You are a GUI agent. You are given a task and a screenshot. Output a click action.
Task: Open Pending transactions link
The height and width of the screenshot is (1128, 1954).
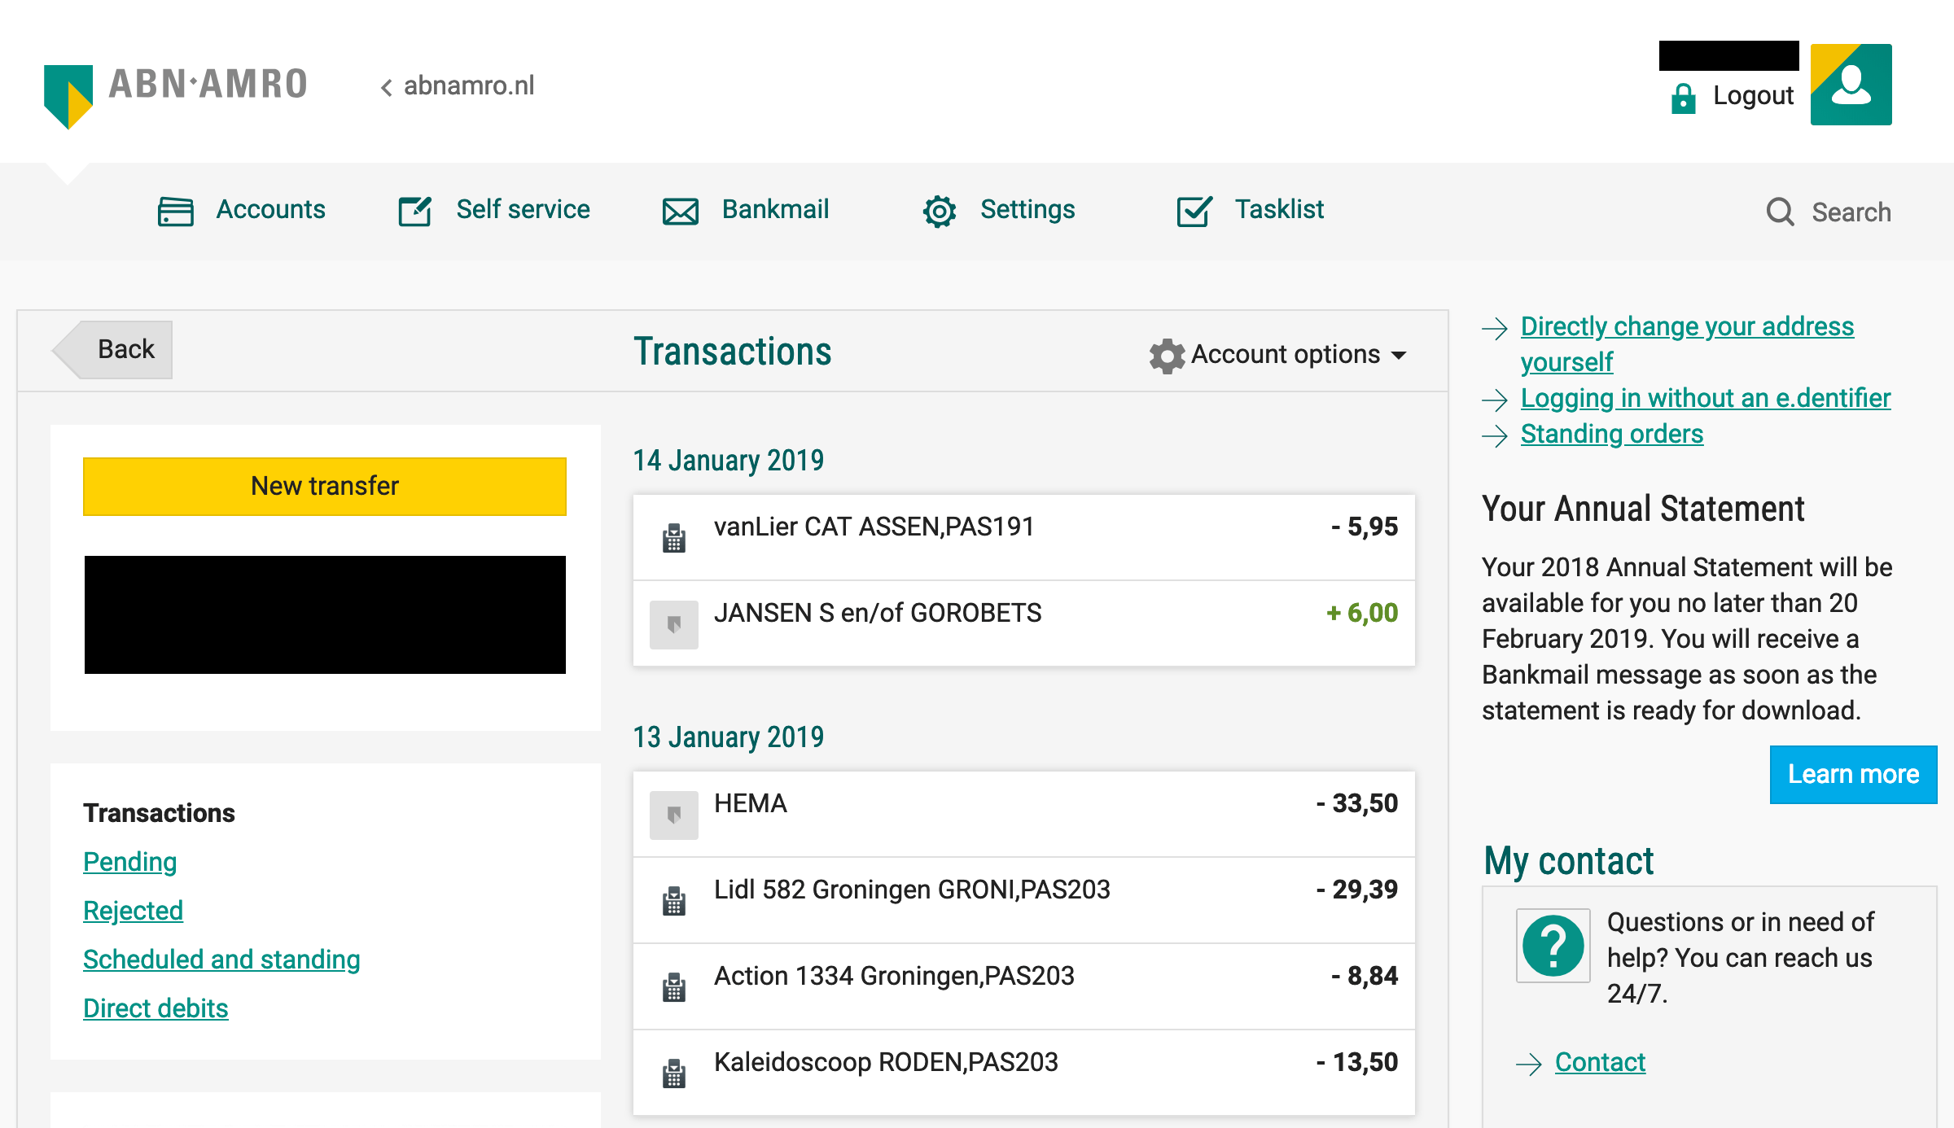tap(130, 862)
